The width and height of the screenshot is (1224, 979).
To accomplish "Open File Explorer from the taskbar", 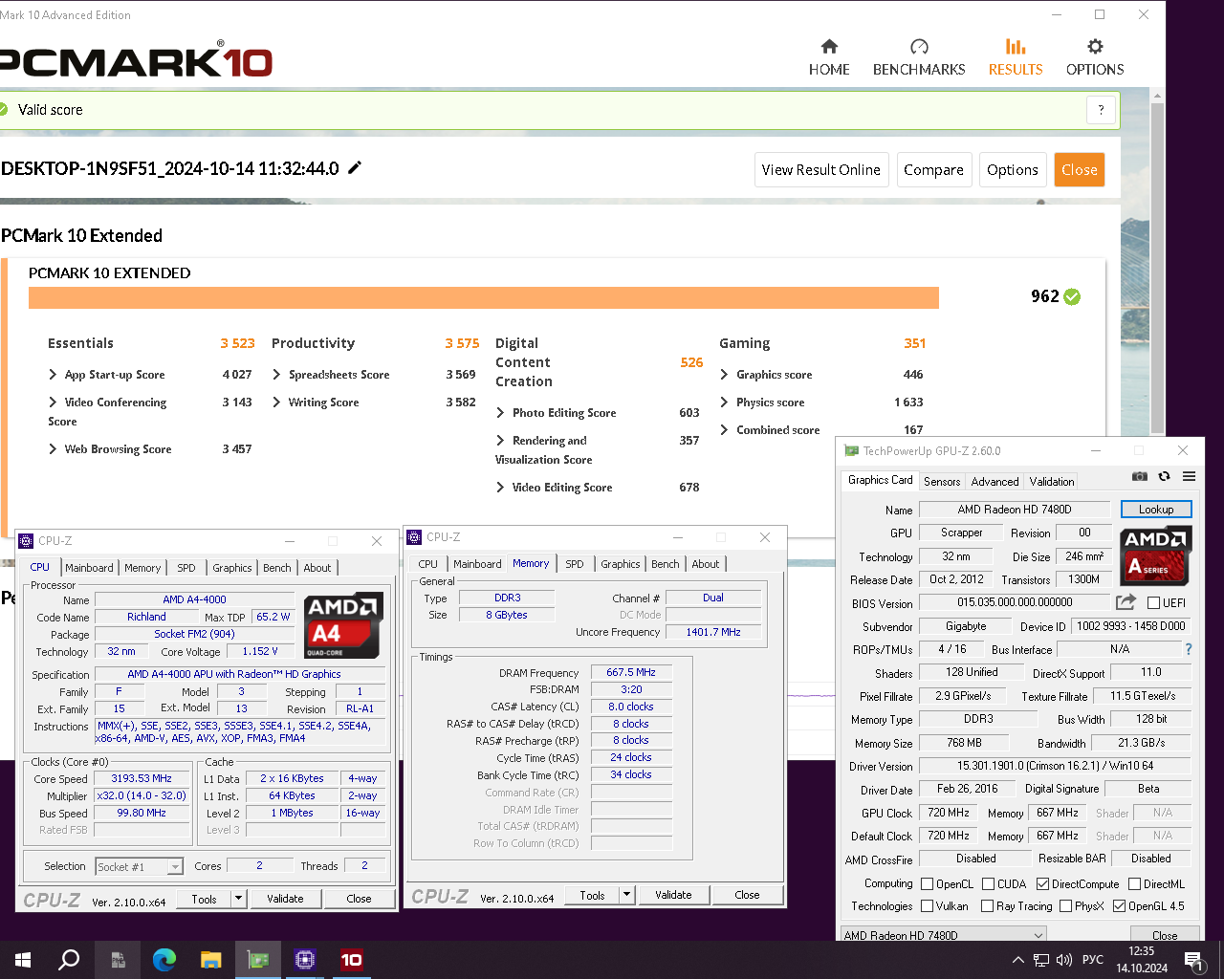I will coord(210,960).
